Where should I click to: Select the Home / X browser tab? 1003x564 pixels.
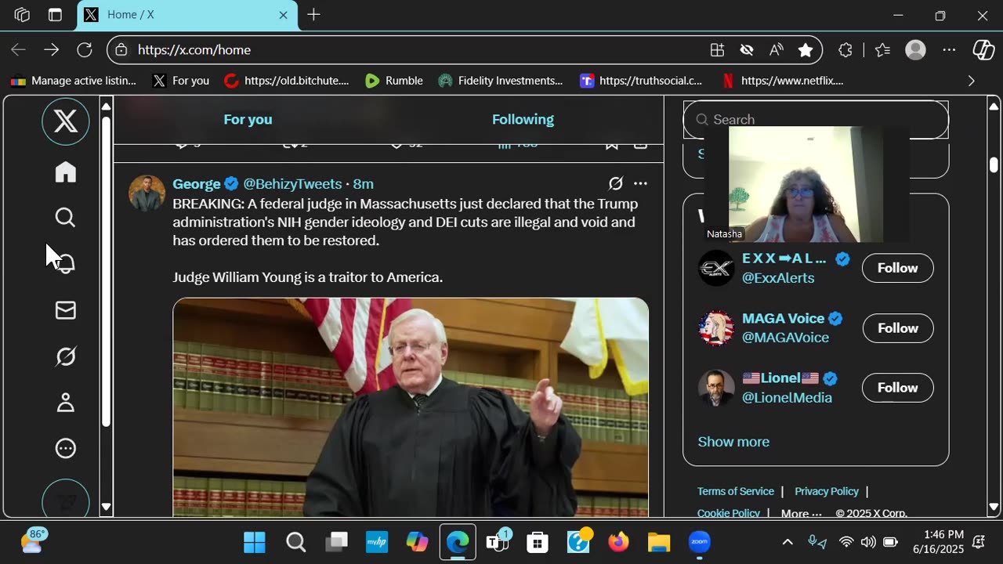click(x=187, y=15)
